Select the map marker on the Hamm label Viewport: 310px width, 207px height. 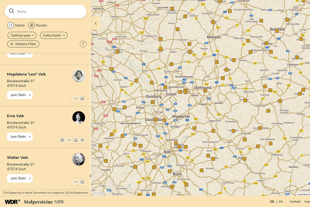[226, 70]
